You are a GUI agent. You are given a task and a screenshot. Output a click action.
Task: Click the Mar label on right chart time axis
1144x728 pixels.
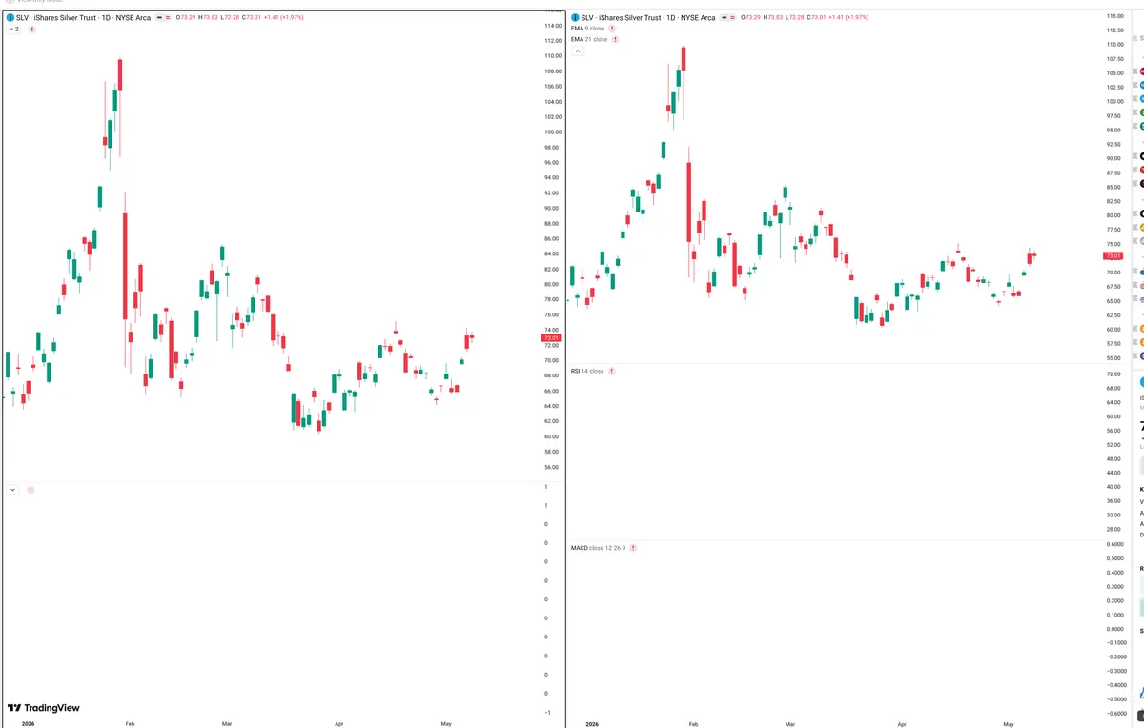[x=789, y=724]
